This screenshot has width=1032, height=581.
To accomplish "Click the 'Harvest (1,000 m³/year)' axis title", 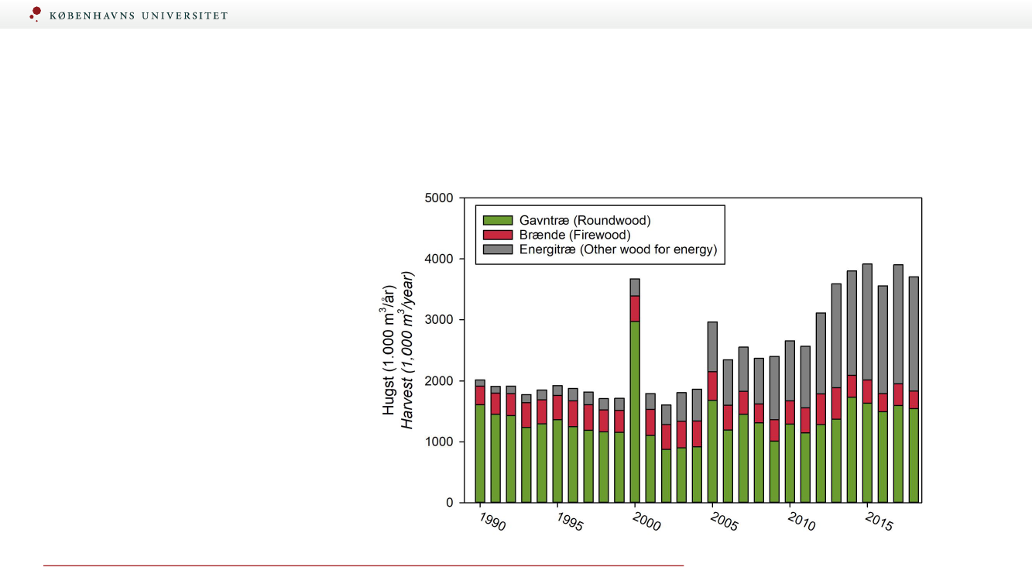I will tap(407, 350).
